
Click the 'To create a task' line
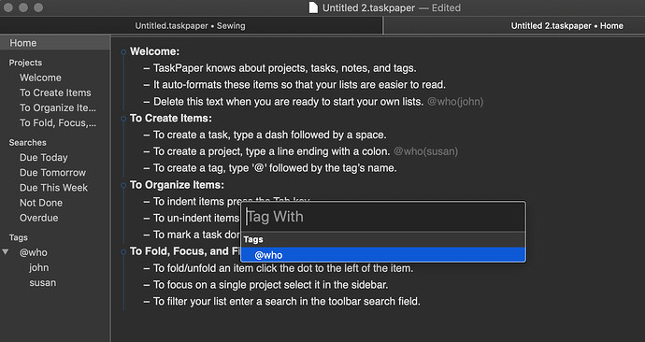[x=270, y=135]
